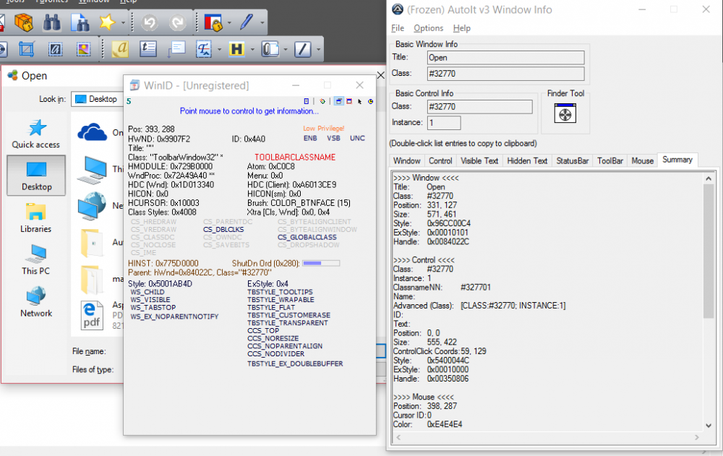Click the yellow star Favorites icon
Viewport: 723px width, 456px height.
(x=107, y=22)
